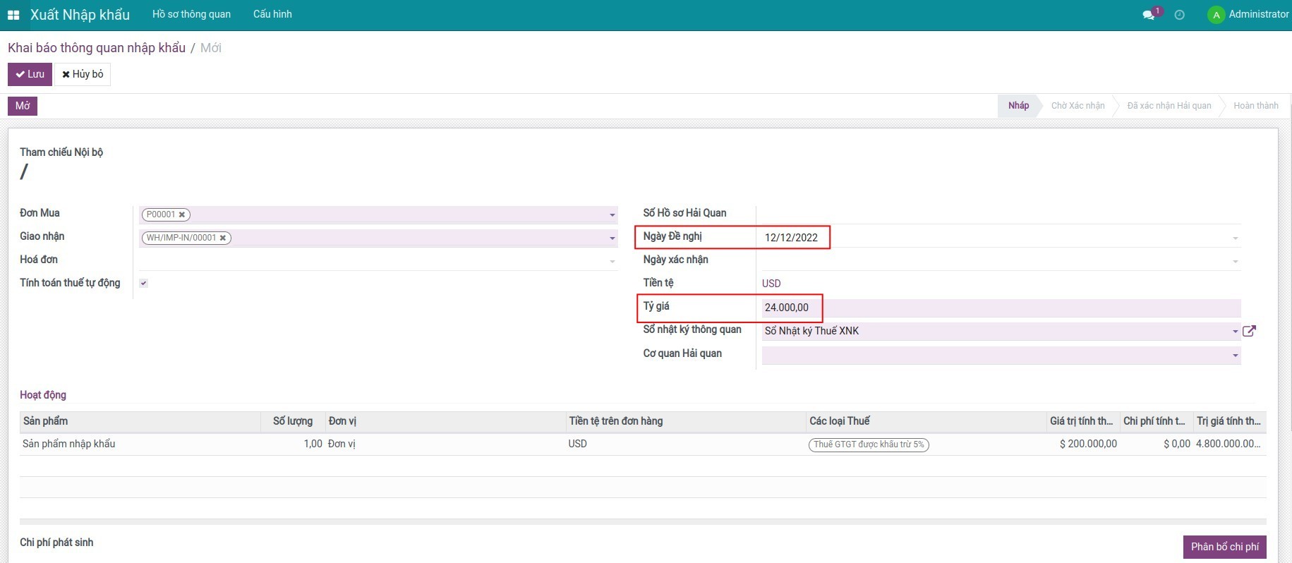Click the Phân bổ chi phí button
The width and height of the screenshot is (1292, 563).
[1224, 547]
